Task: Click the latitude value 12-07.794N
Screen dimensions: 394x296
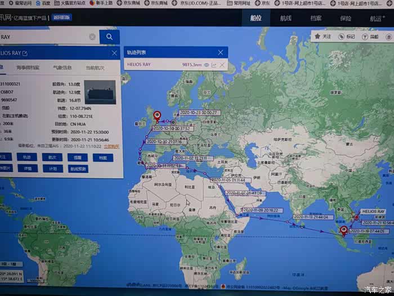Action: 80,108
